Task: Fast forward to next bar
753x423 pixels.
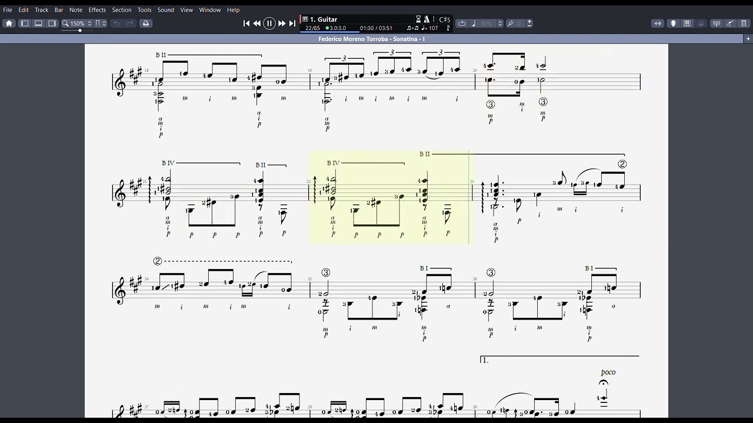Action: click(x=282, y=23)
